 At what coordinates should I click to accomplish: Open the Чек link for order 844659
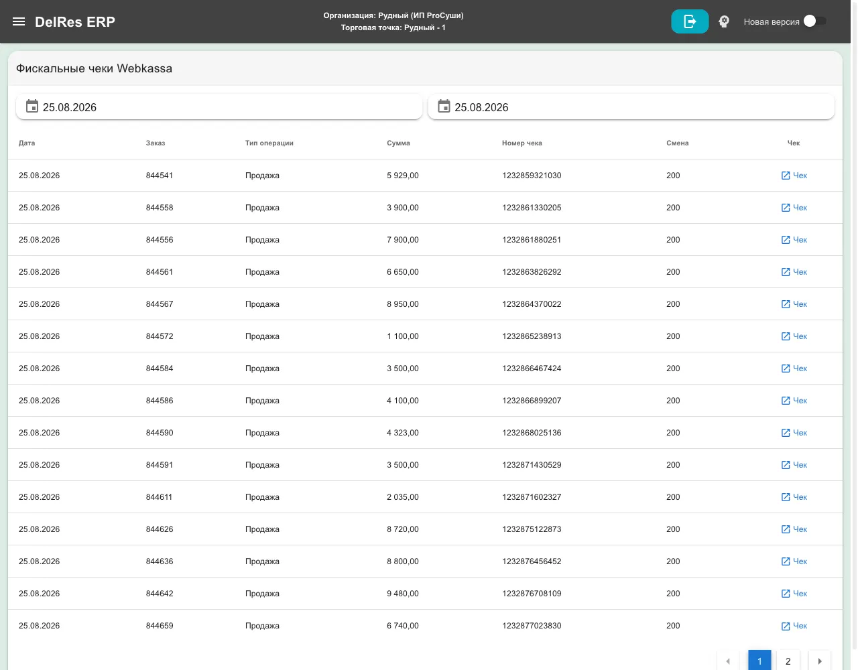click(x=794, y=626)
